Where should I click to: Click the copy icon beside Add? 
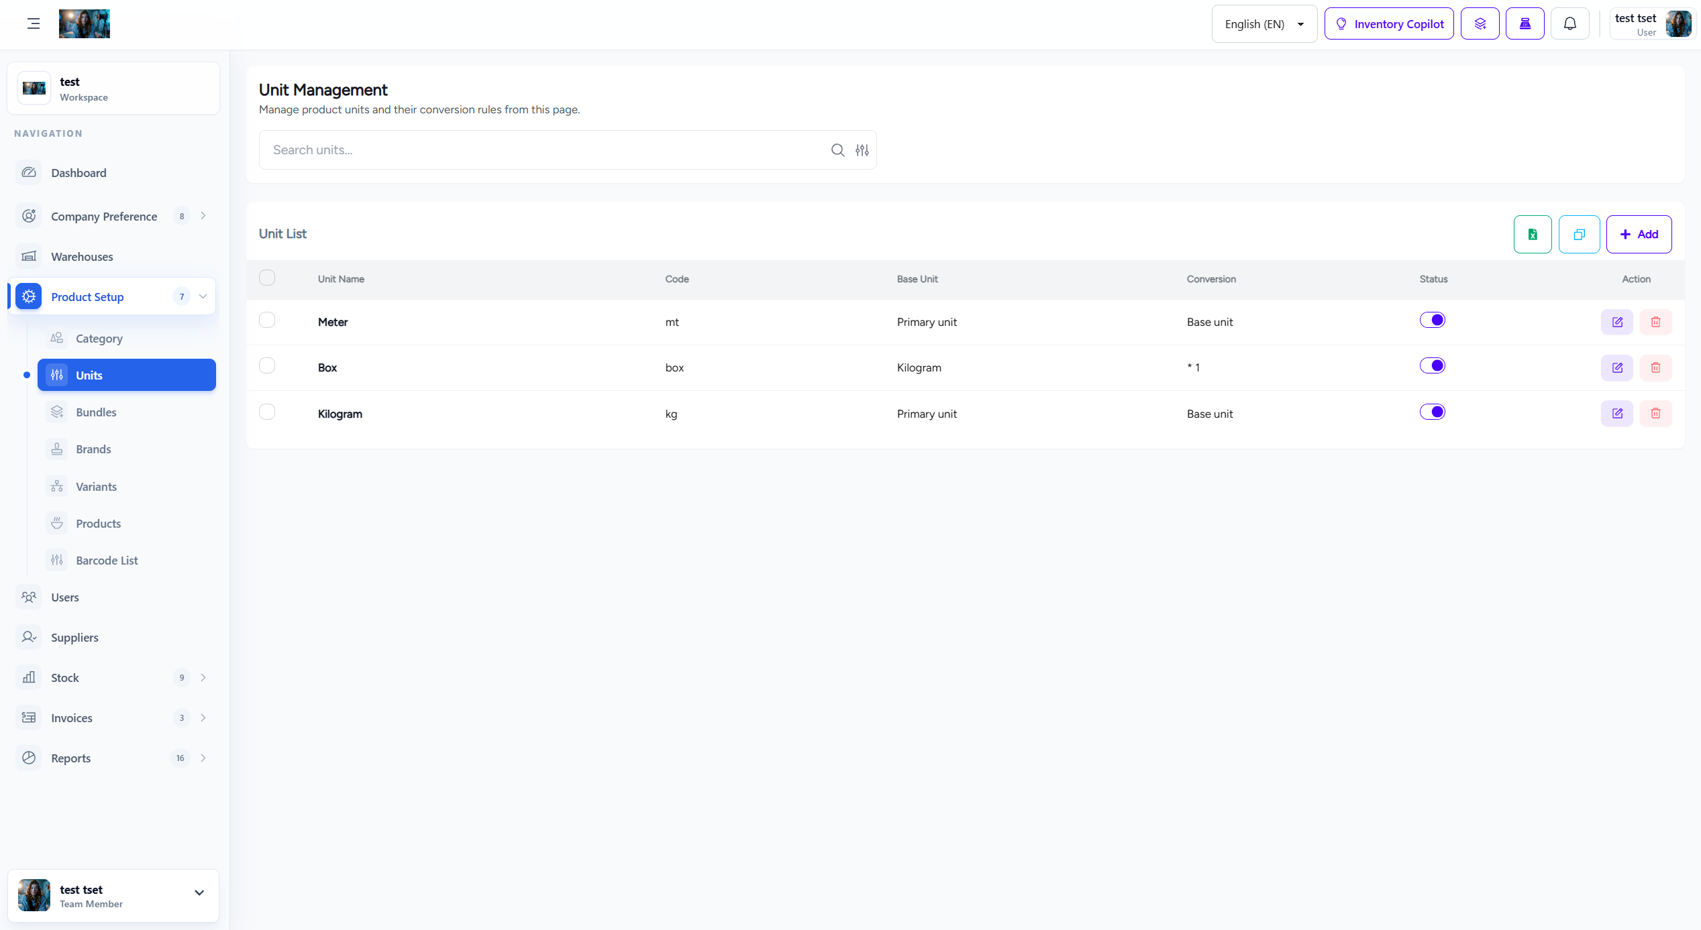[1580, 234]
